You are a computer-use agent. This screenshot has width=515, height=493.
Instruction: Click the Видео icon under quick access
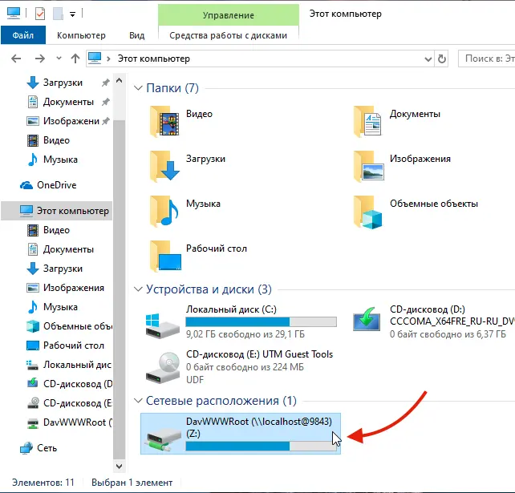(x=33, y=140)
